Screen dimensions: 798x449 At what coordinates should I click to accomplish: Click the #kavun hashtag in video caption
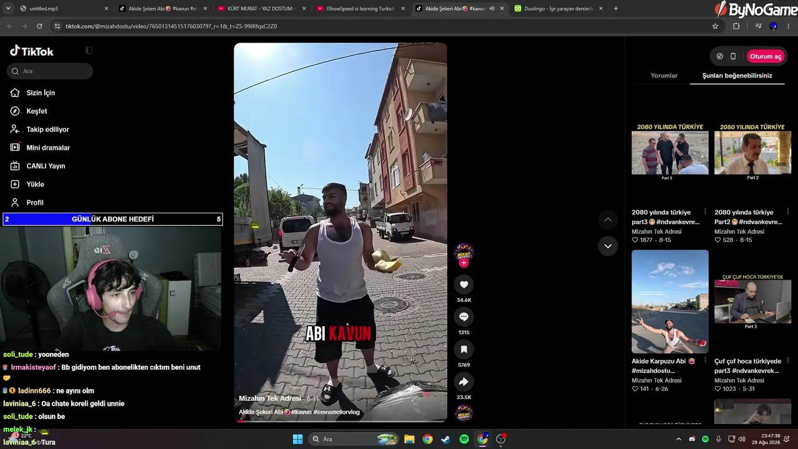[301, 412]
